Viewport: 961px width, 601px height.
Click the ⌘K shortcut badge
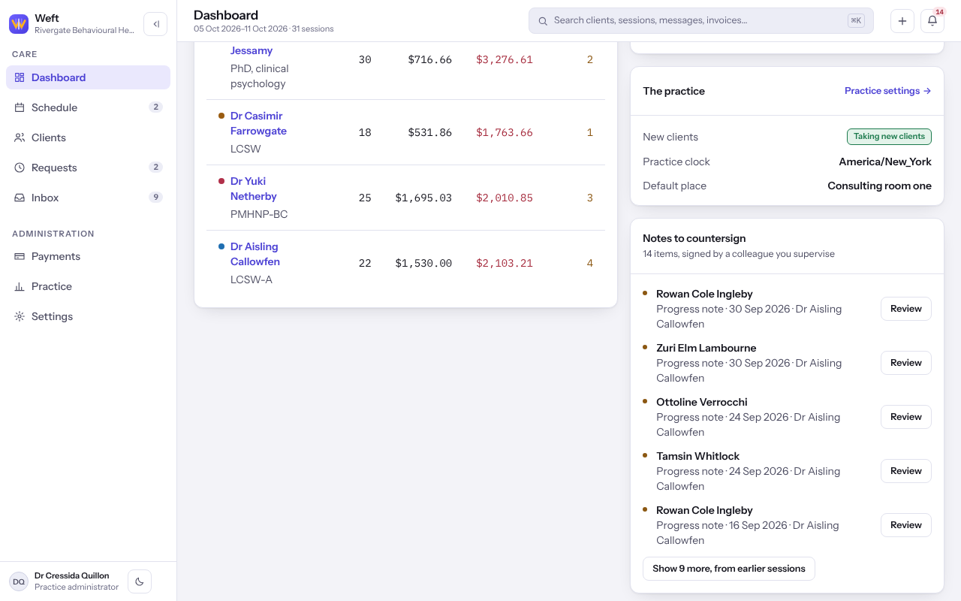pyautogui.click(x=856, y=21)
